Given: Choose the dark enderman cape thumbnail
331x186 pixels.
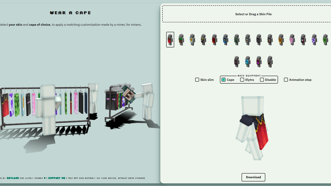Looking at the screenshot, I should (x=258, y=39).
